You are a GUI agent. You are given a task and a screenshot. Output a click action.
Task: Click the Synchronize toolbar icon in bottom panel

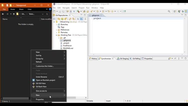coord(169,59)
